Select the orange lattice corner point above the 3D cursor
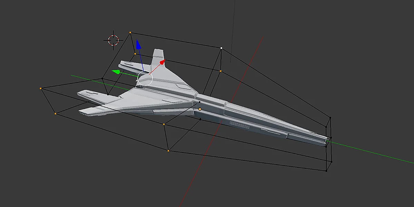This screenshot has width=414, height=207. tap(130, 32)
